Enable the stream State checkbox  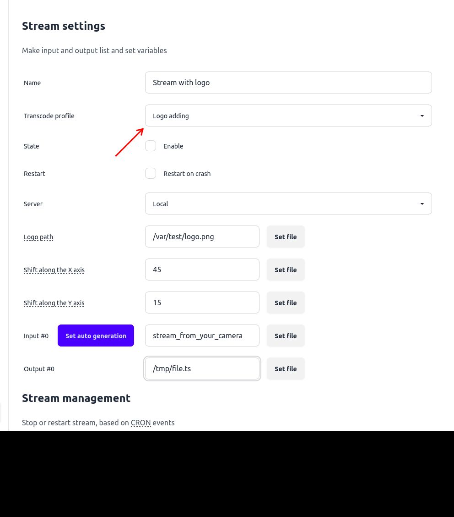(151, 146)
